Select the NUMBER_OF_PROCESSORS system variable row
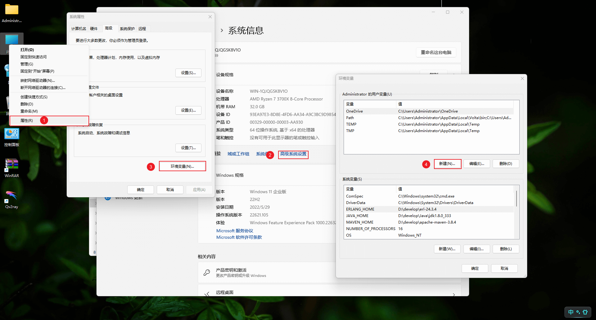Screen dimensions: 596x320 pos(429,229)
